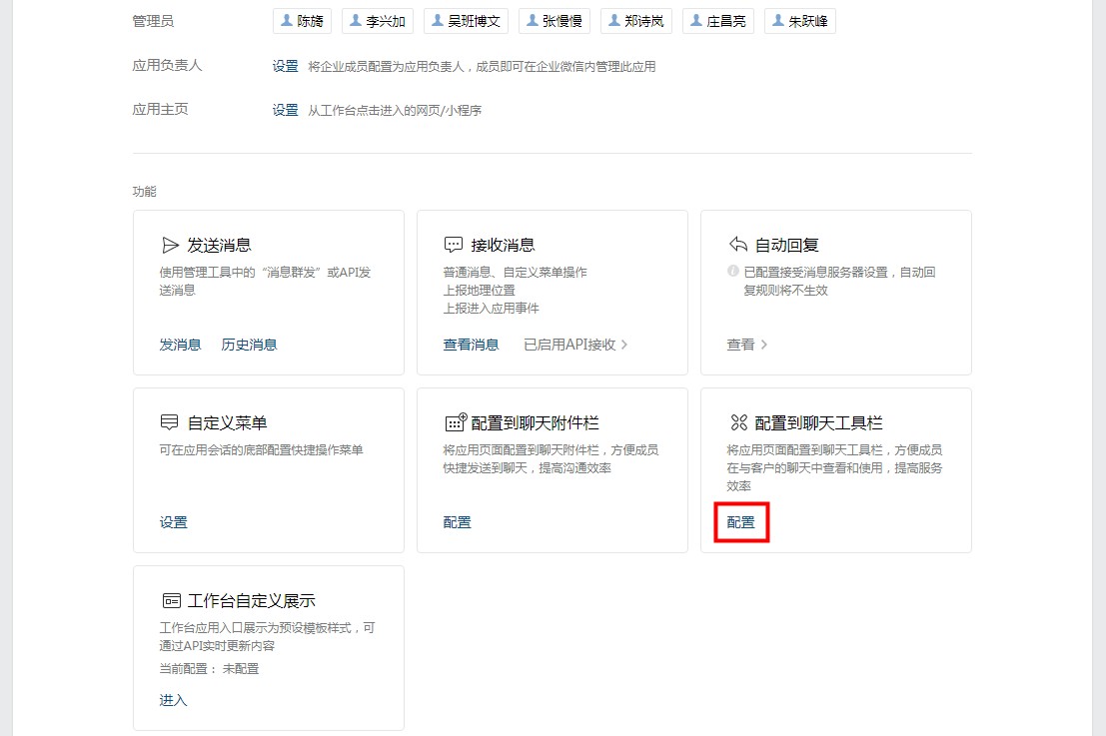Select administrator tag 陈旖
The width and height of the screenshot is (1106, 736).
pyautogui.click(x=303, y=21)
